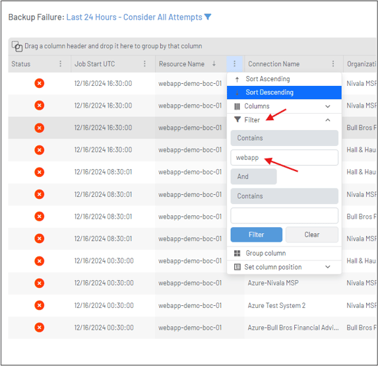Click the empty second filter value field

284,215
